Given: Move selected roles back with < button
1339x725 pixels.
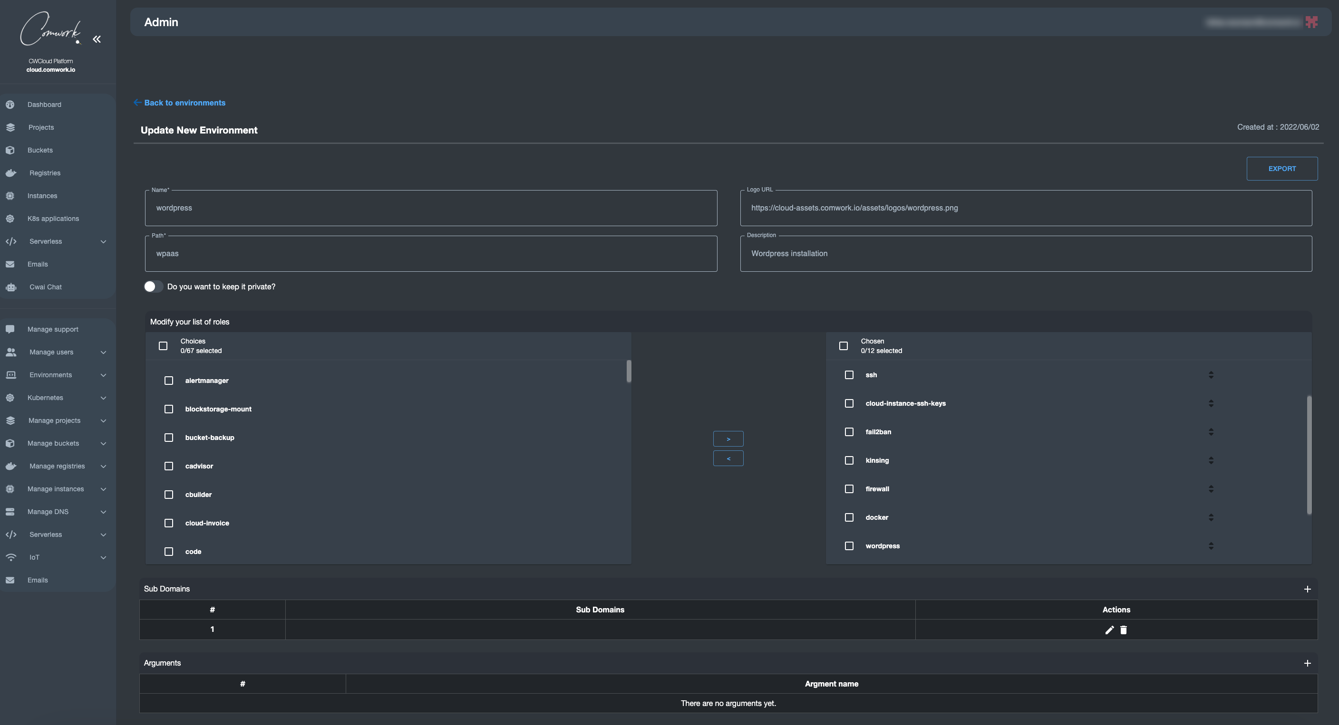Looking at the screenshot, I should [728, 458].
